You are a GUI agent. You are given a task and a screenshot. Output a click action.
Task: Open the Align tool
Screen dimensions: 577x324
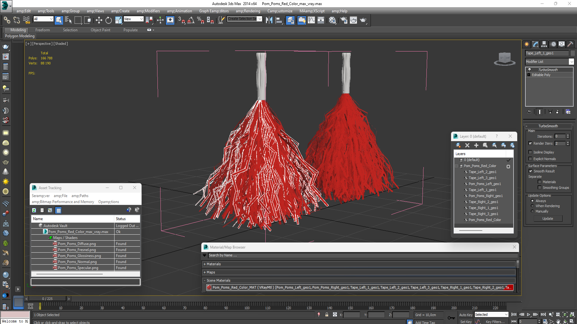pos(279,20)
